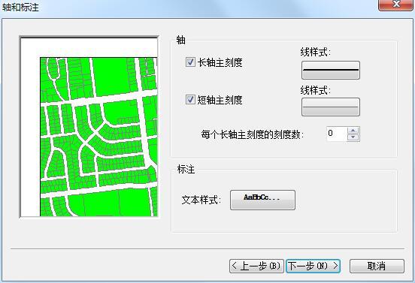The width and height of the screenshot is (415, 283).
Task: Uncheck the 短轴主刻度 checkbox
Action: point(190,100)
